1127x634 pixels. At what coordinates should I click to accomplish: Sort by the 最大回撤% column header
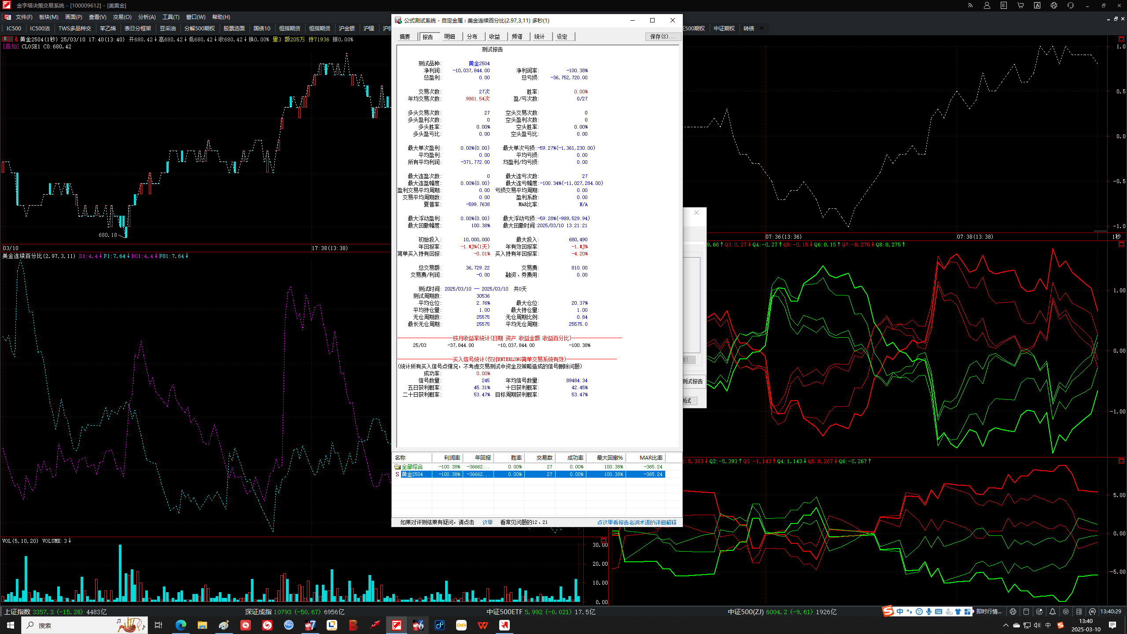point(606,458)
